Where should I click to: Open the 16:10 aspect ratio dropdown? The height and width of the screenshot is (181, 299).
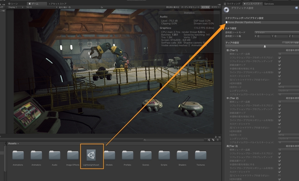[x=41, y=7]
